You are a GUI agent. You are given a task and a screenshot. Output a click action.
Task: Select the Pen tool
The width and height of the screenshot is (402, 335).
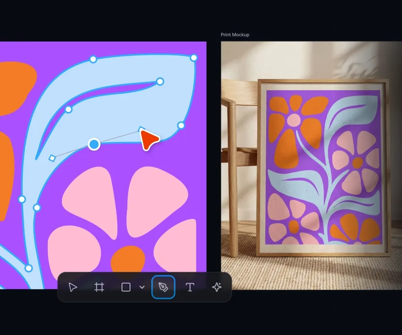(163, 287)
